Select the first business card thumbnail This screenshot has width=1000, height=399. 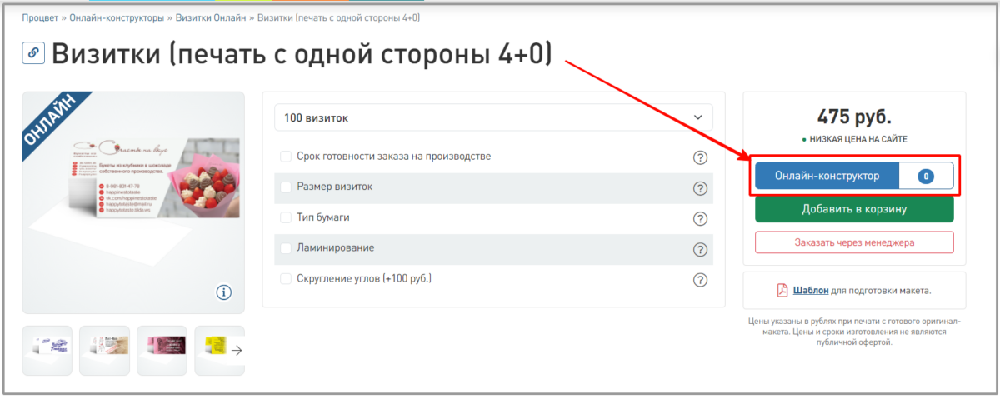click(x=47, y=351)
